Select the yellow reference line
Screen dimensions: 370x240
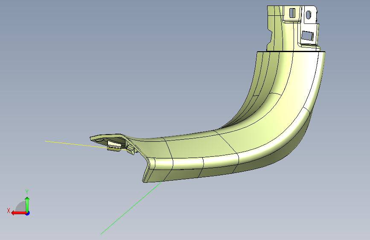click(87, 145)
